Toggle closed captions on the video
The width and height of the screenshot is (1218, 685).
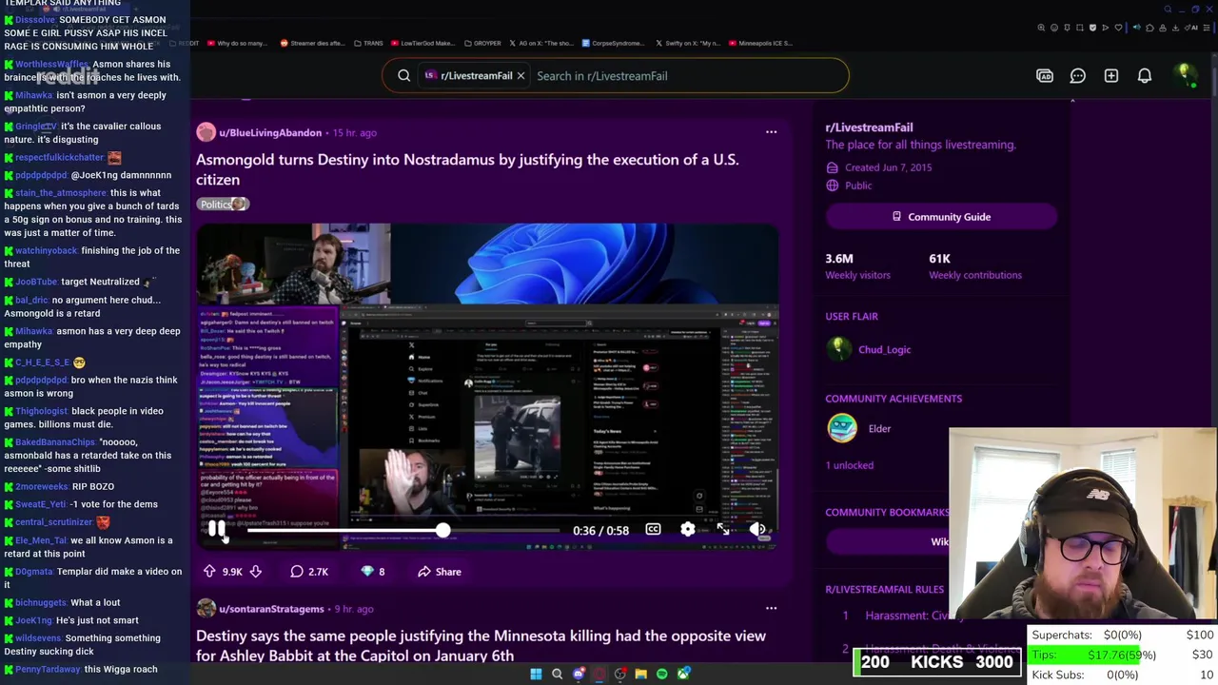pyautogui.click(x=653, y=530)
